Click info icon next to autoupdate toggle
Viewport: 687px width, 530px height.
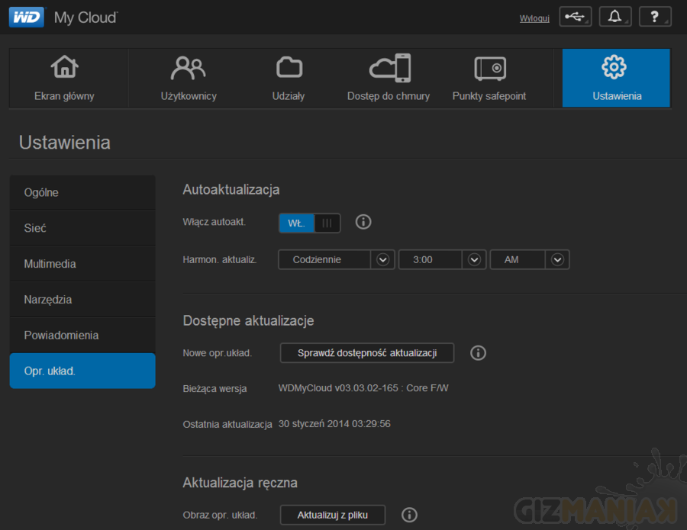tap(363, 222)
